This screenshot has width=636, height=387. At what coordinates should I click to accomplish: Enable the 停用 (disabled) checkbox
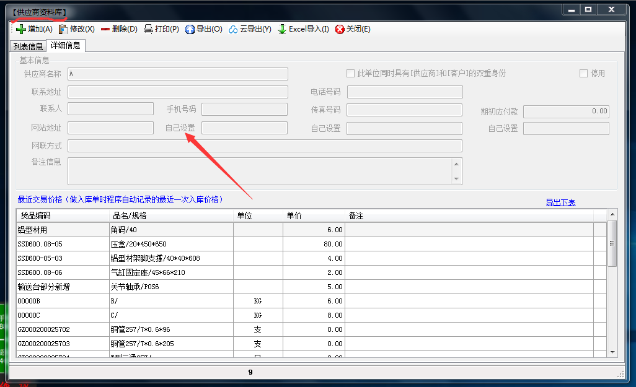pos(583,73)
